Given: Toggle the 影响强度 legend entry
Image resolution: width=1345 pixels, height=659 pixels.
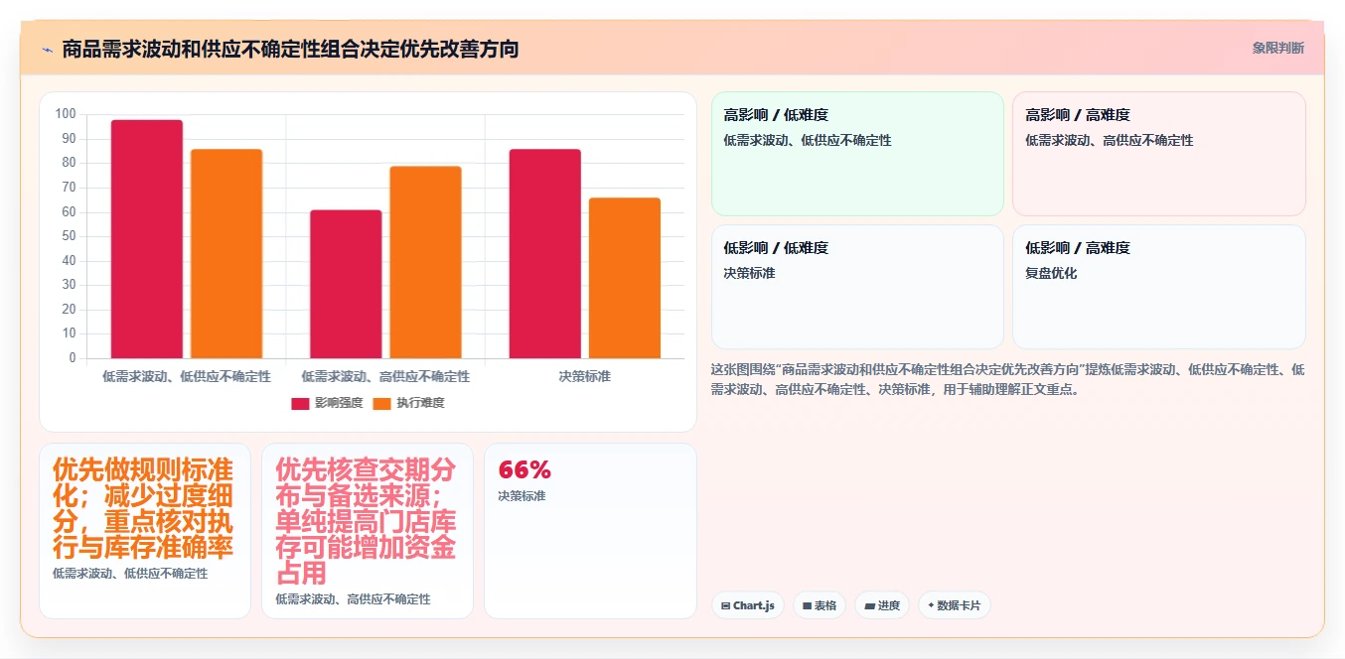Looking at the screenshot, I should click(327, 403).
